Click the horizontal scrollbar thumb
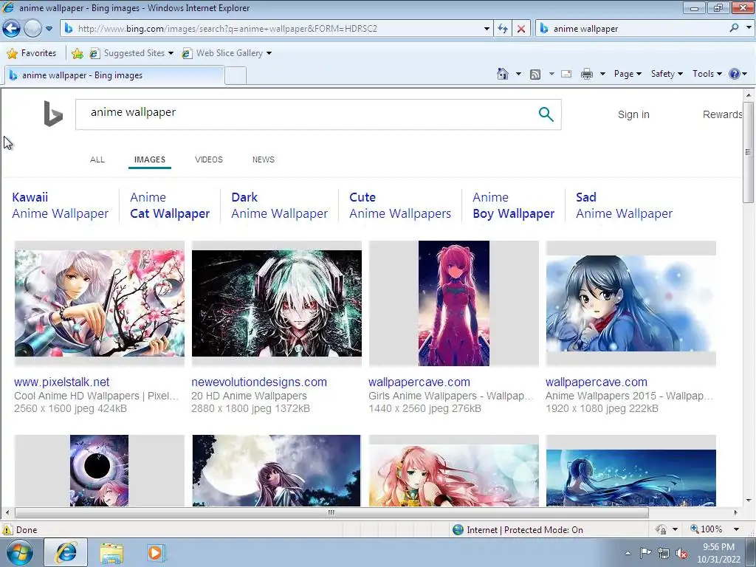 [x=331, y=512]
